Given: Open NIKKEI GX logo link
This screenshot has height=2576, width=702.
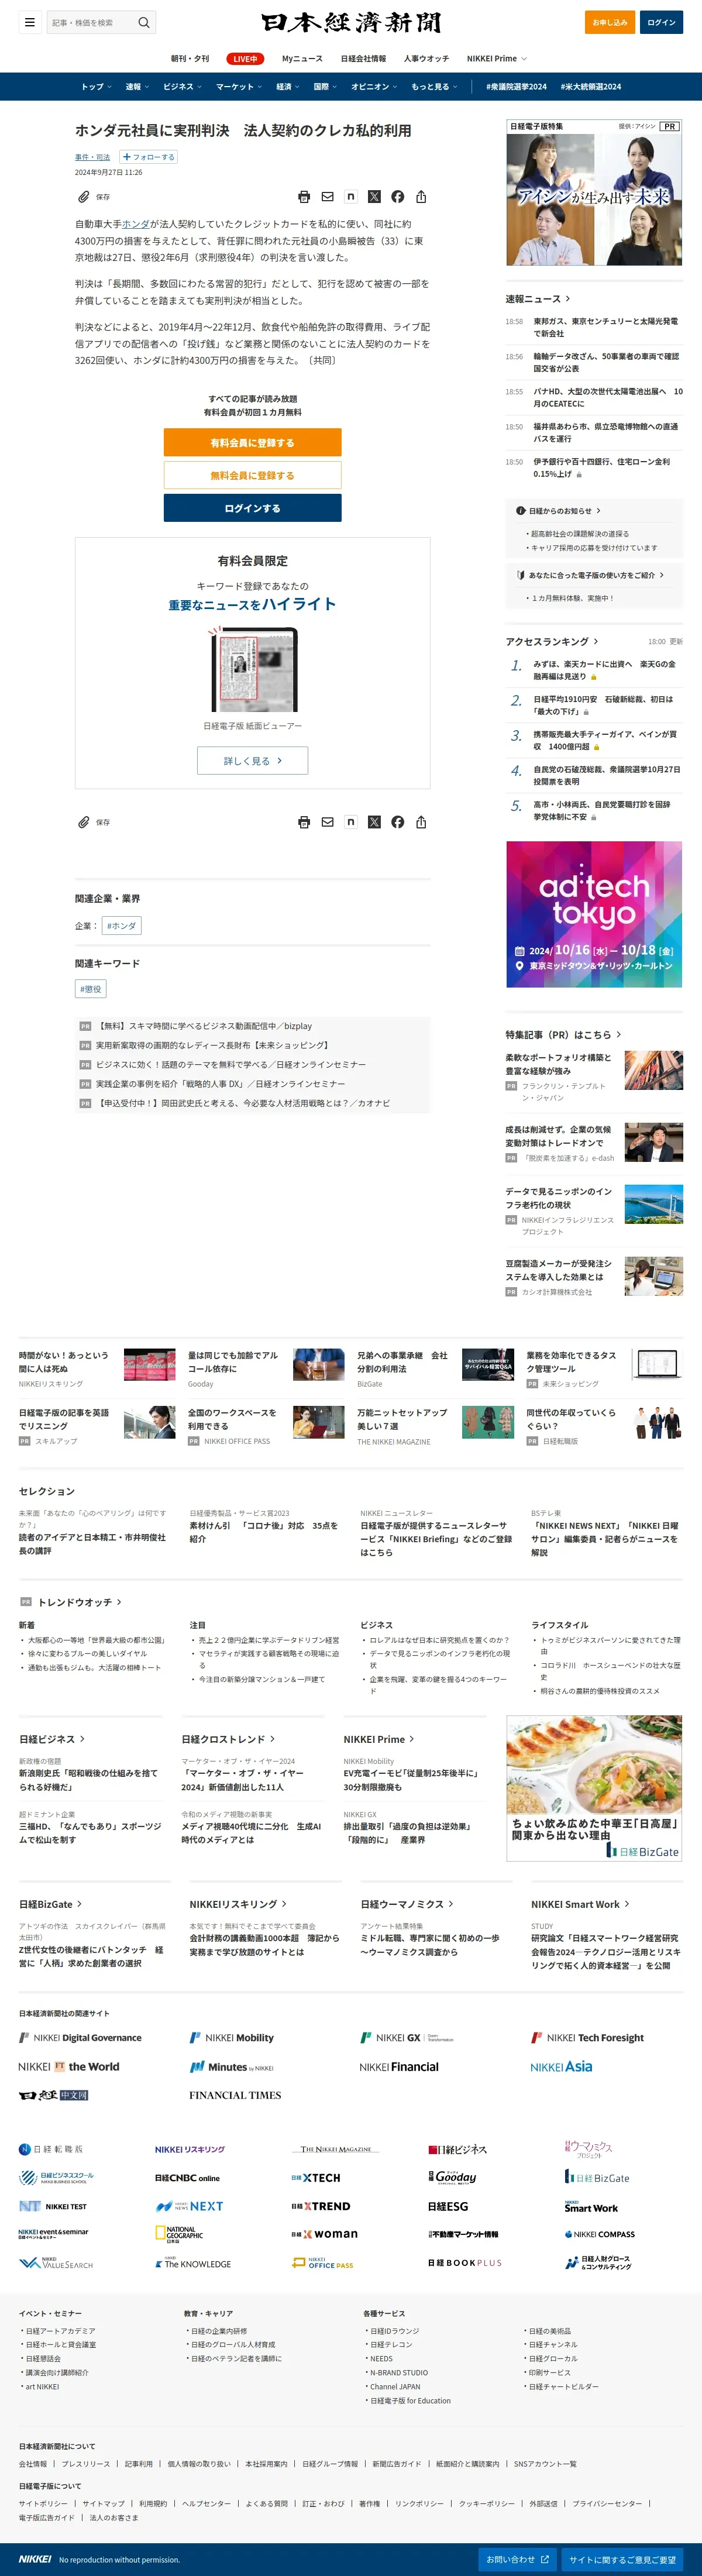Looking at the screenshot, I should point(406,2037).
